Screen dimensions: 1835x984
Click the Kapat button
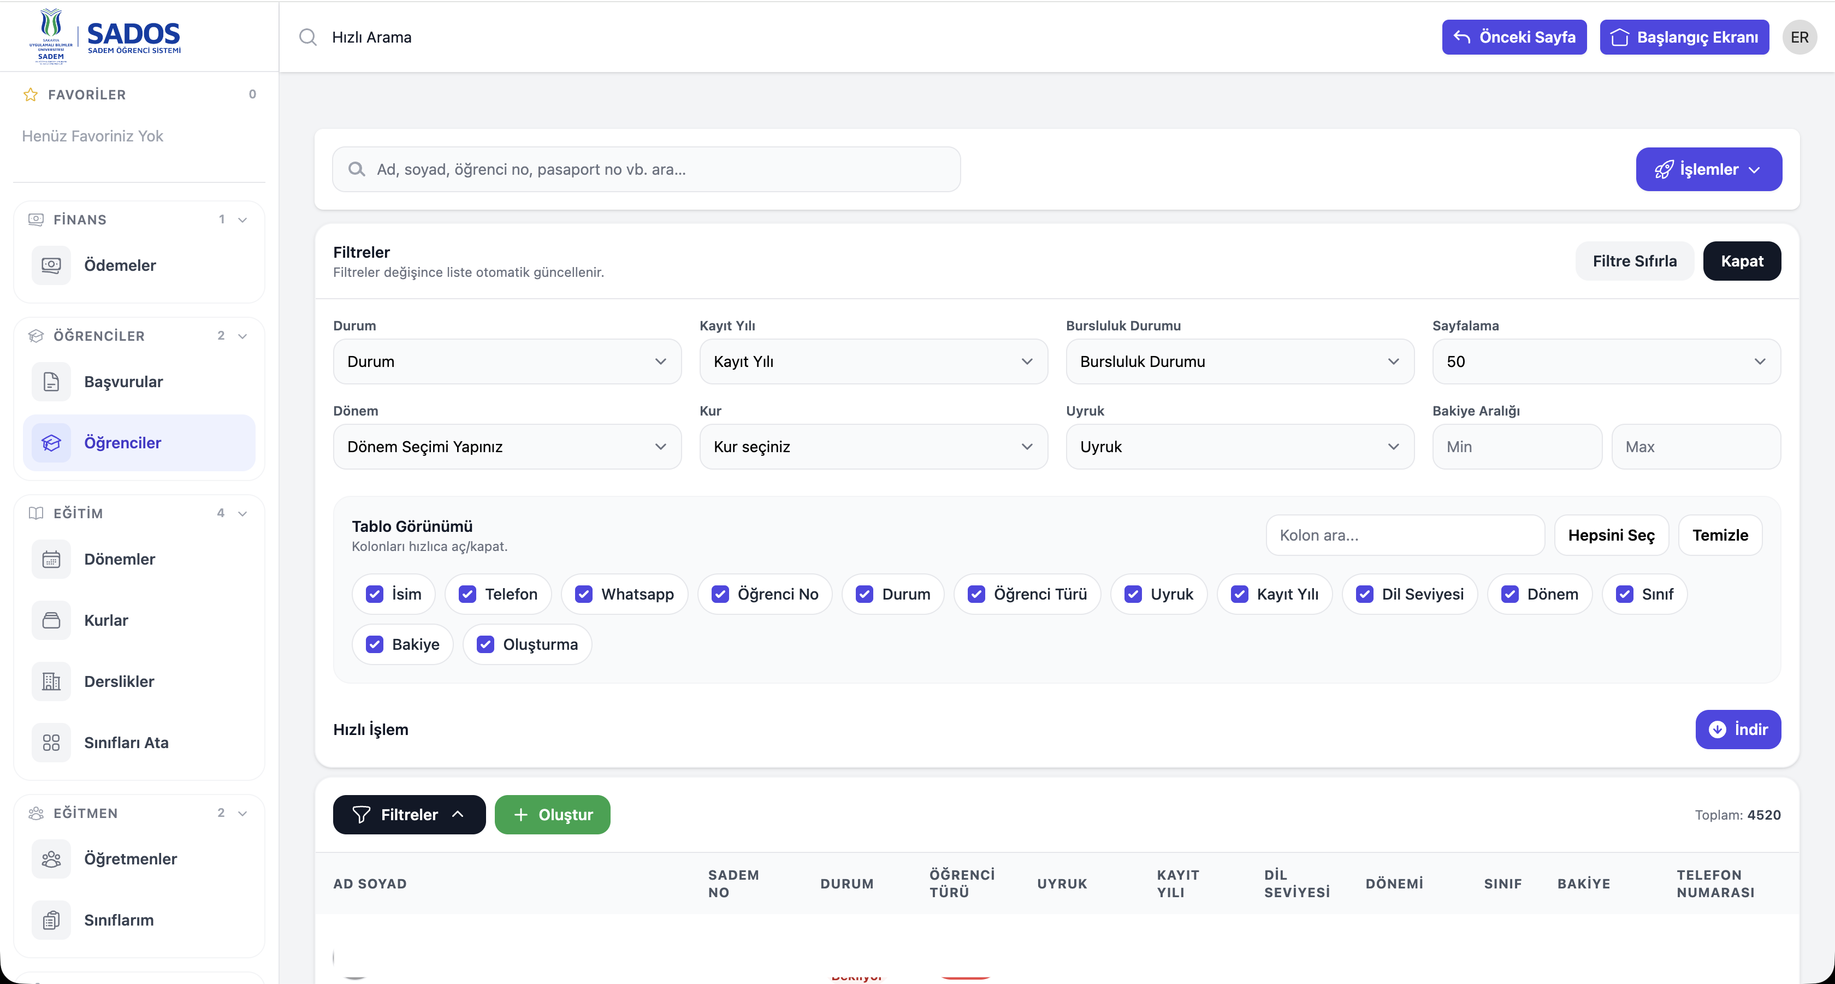[x=1742, y=262]
